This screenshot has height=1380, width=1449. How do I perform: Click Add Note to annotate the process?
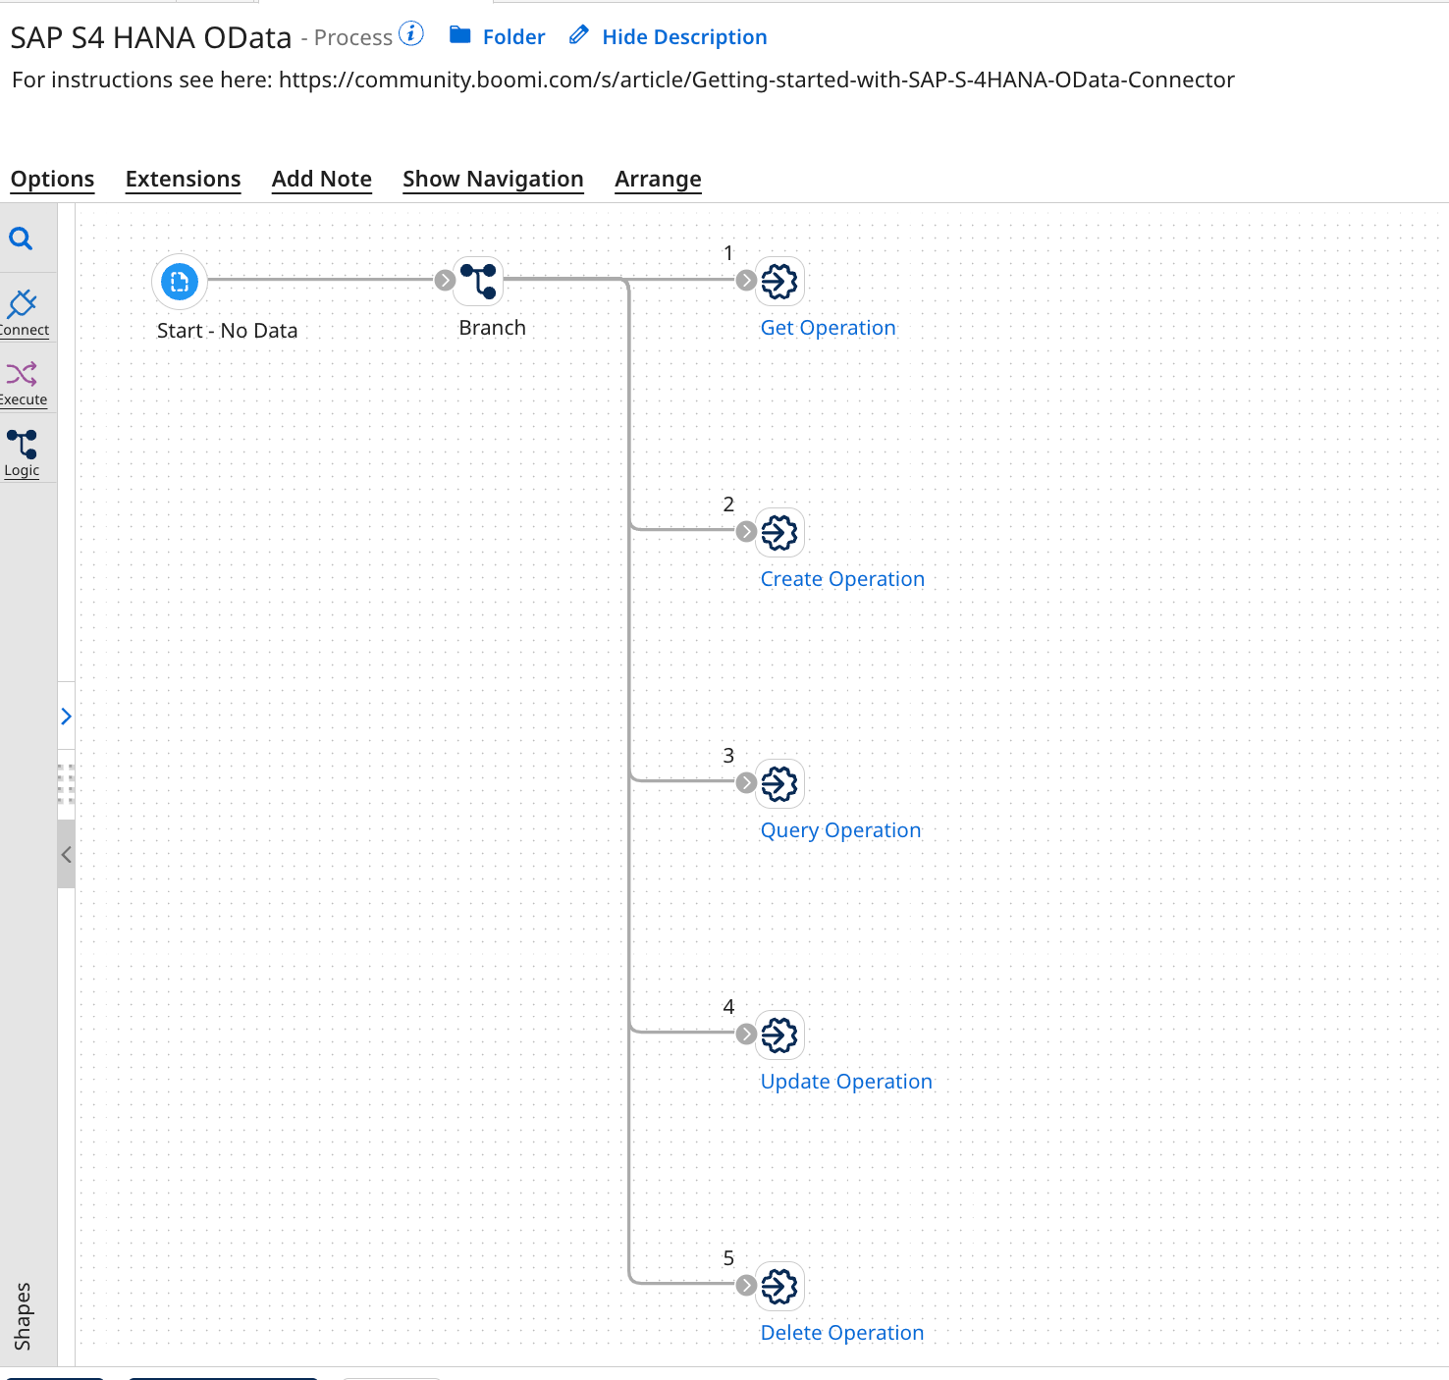(322, 179)
